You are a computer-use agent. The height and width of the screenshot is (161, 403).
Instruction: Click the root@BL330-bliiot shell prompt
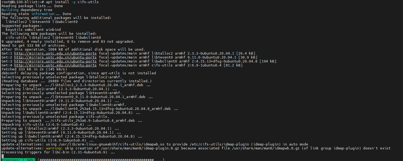click(20, 2)
